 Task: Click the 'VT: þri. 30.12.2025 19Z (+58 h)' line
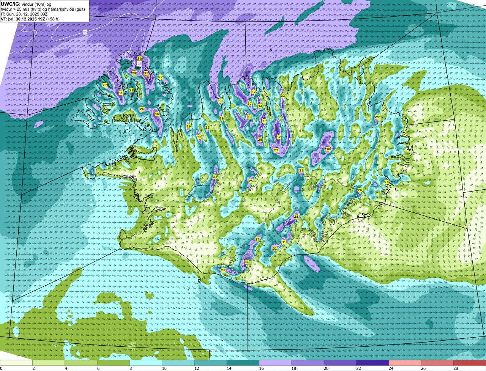(30, 19)
